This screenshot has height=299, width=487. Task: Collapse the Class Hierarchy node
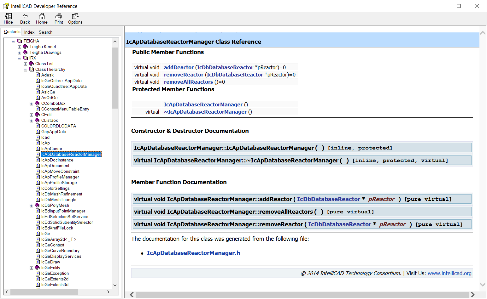click(26, 70)
